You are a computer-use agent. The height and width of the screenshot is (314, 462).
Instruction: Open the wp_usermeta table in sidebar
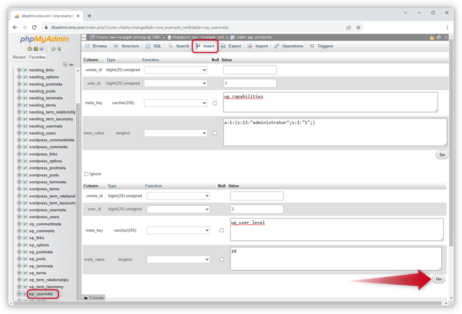pyautogui.click(x=41, y=294)
